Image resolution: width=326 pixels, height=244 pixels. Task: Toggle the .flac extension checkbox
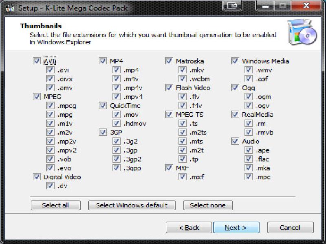249,159
